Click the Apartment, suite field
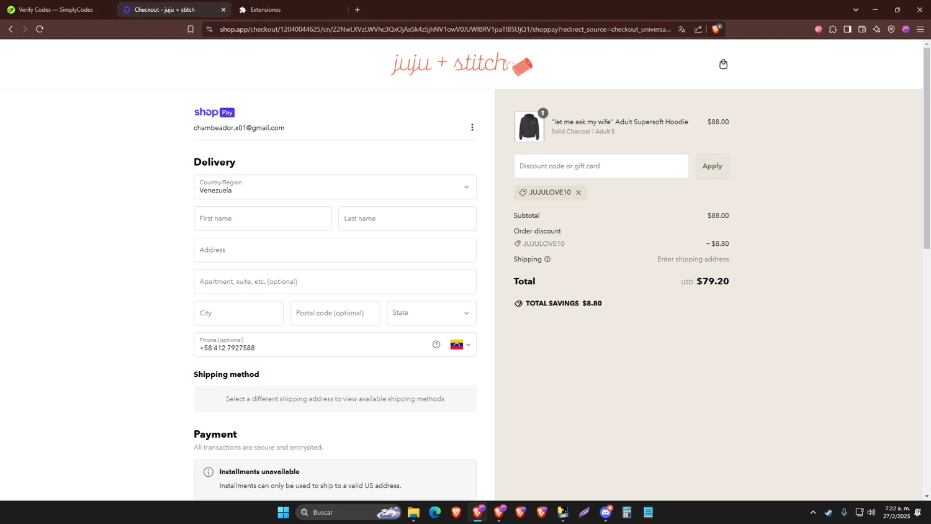This screenshot has height=524, width=931. tap(335, 282)
